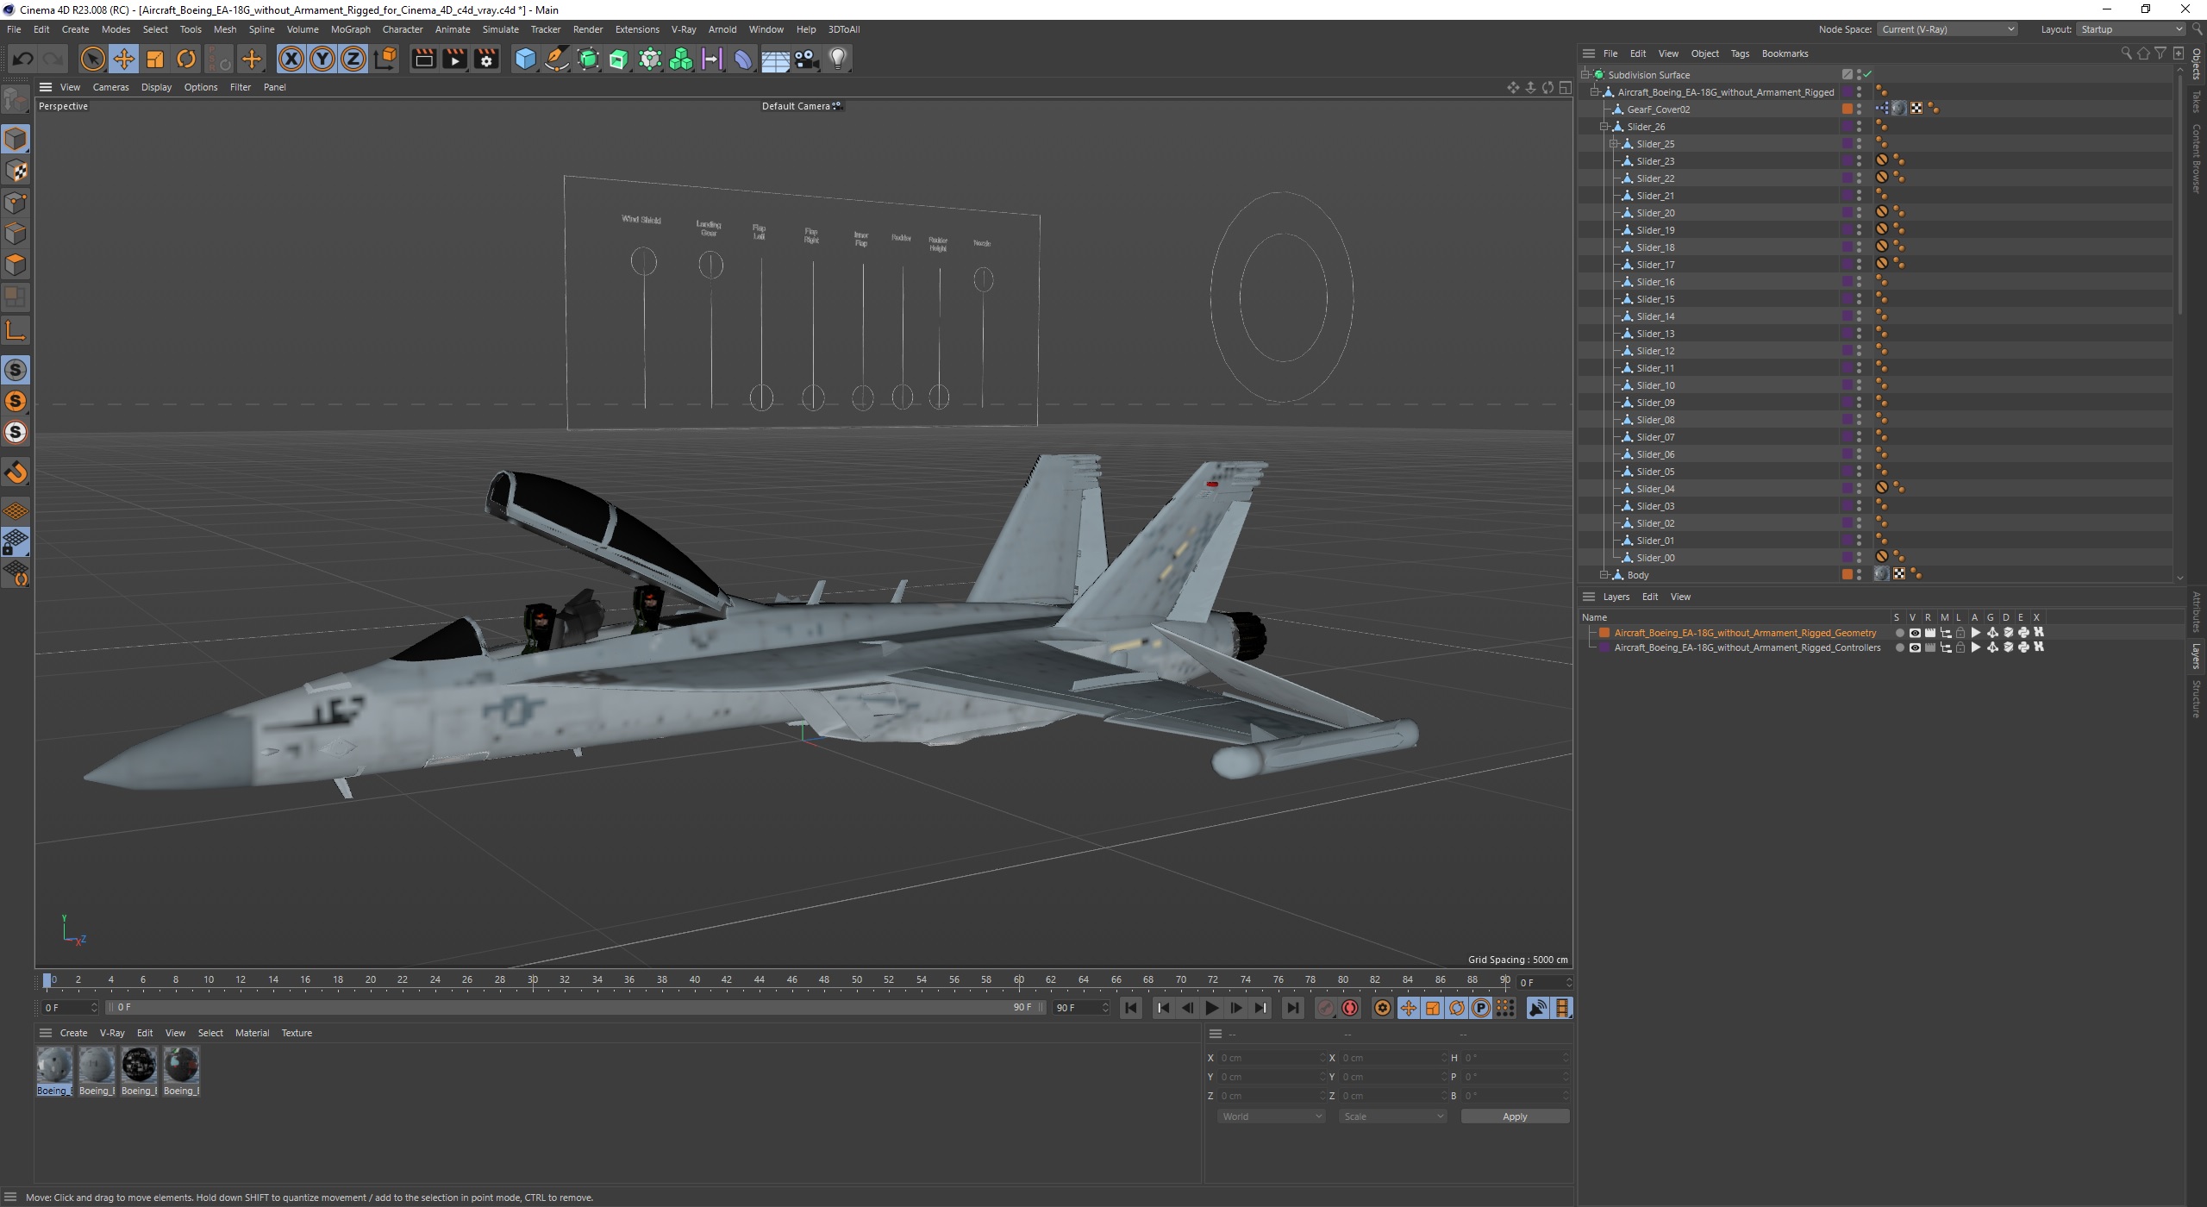Screen dimensions: 2207x1207
Task: Open Object Manager Tags menu
Action: coord(1740,53)
